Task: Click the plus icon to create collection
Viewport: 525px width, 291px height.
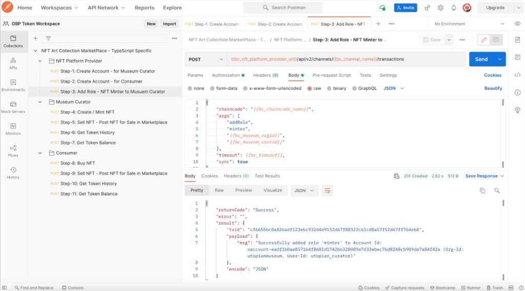Action: point(35,38)
